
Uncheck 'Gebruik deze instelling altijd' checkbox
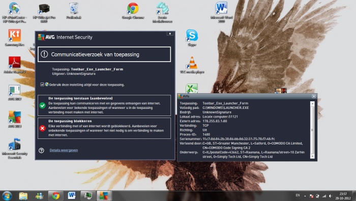[42, 84]
